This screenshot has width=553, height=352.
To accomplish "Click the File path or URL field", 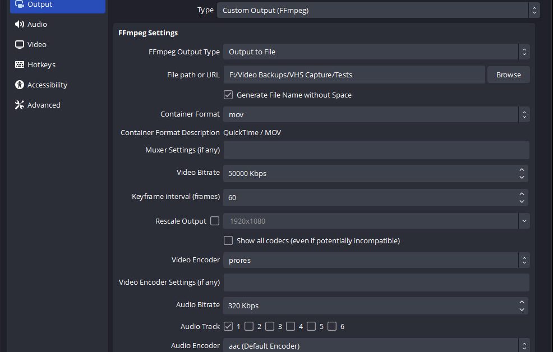I will 353,75.
